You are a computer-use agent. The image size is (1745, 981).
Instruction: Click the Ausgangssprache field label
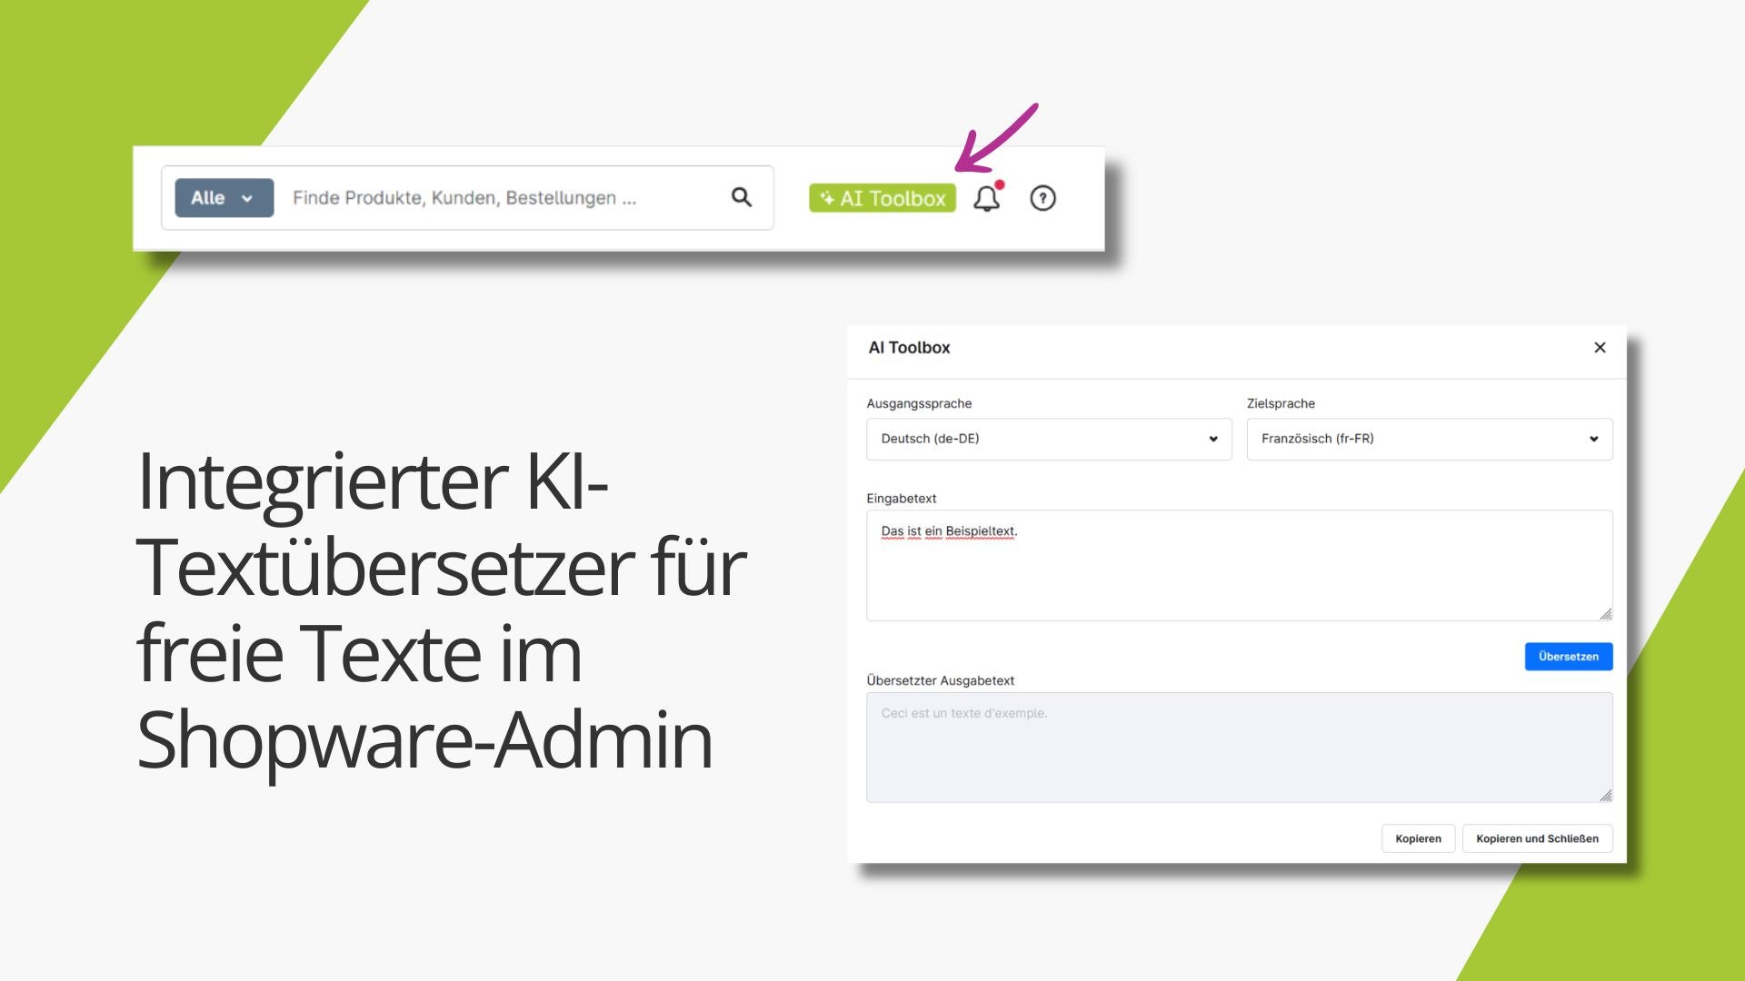tap(919, 403)
